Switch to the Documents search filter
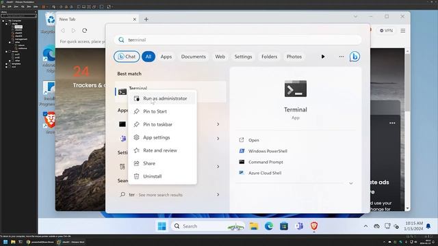This screenshot has height=246, width=438. point(193,57)
